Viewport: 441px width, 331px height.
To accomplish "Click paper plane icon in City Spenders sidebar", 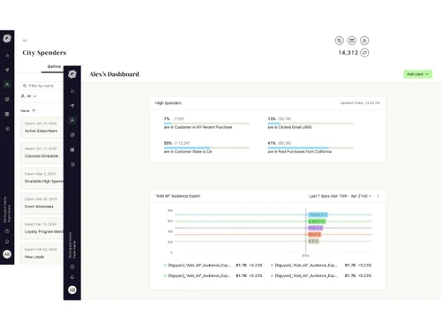I will [x=7, y=70].
